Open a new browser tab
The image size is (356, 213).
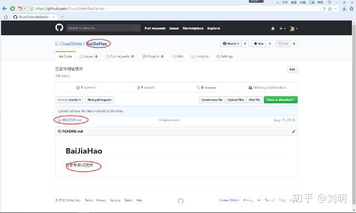pyautogui.click(x=62, y=17)
